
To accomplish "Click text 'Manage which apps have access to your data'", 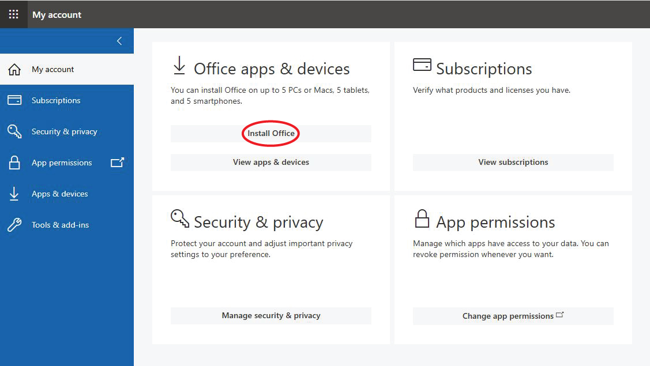I will [495, 244].
